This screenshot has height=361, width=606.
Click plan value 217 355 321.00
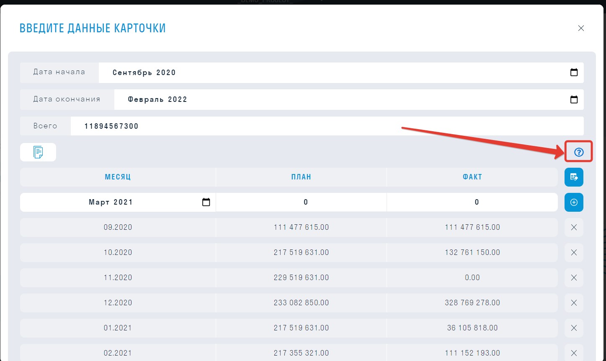coord(301,353)
